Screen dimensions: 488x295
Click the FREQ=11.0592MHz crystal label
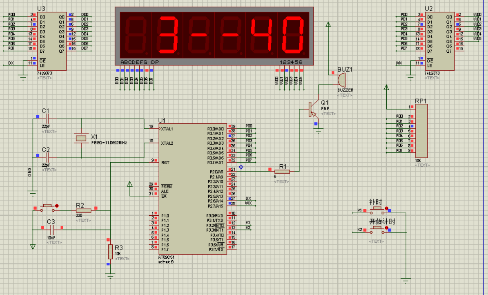109,143
